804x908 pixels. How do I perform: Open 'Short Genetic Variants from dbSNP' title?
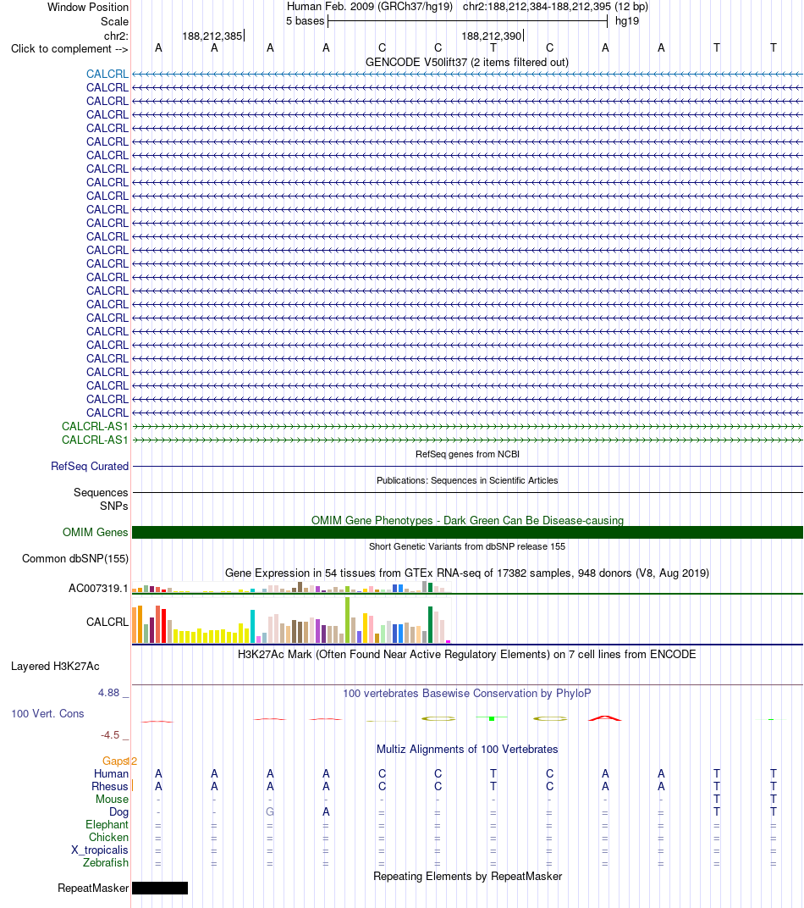tap(467, 546)
